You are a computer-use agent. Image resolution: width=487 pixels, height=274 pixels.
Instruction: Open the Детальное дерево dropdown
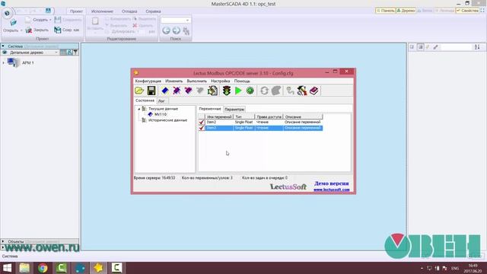(56, 53)
